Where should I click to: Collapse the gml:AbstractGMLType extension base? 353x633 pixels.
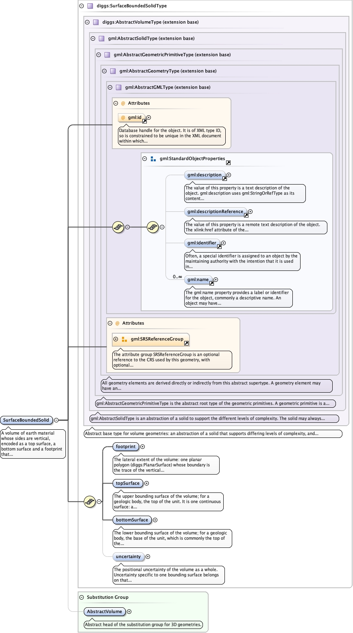pos(110,88)
